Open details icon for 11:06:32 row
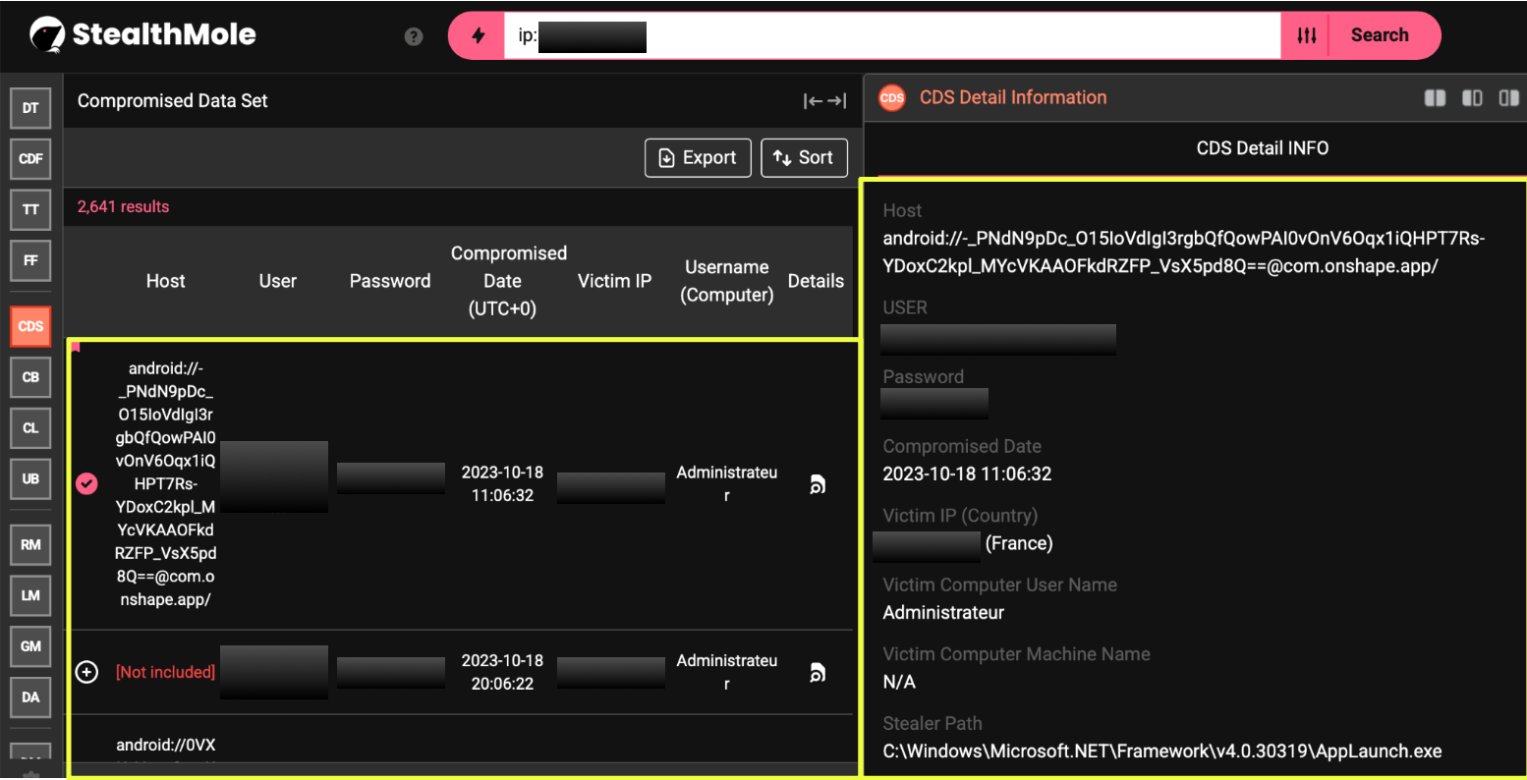 [x=817, y=484]
